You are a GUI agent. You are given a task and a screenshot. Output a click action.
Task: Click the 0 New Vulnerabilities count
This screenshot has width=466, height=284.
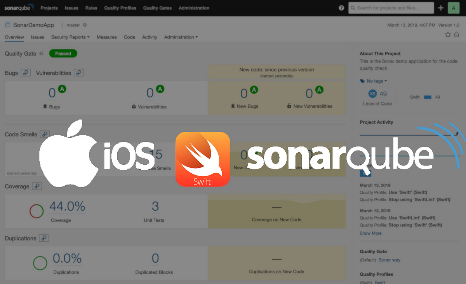(x=309, y=94)
